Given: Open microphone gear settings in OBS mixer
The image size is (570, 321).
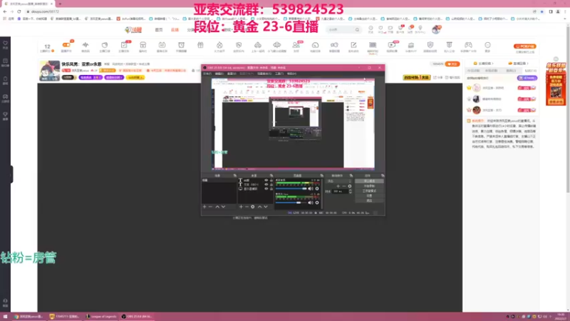Looking at the screenshot, I should point(317,203).
